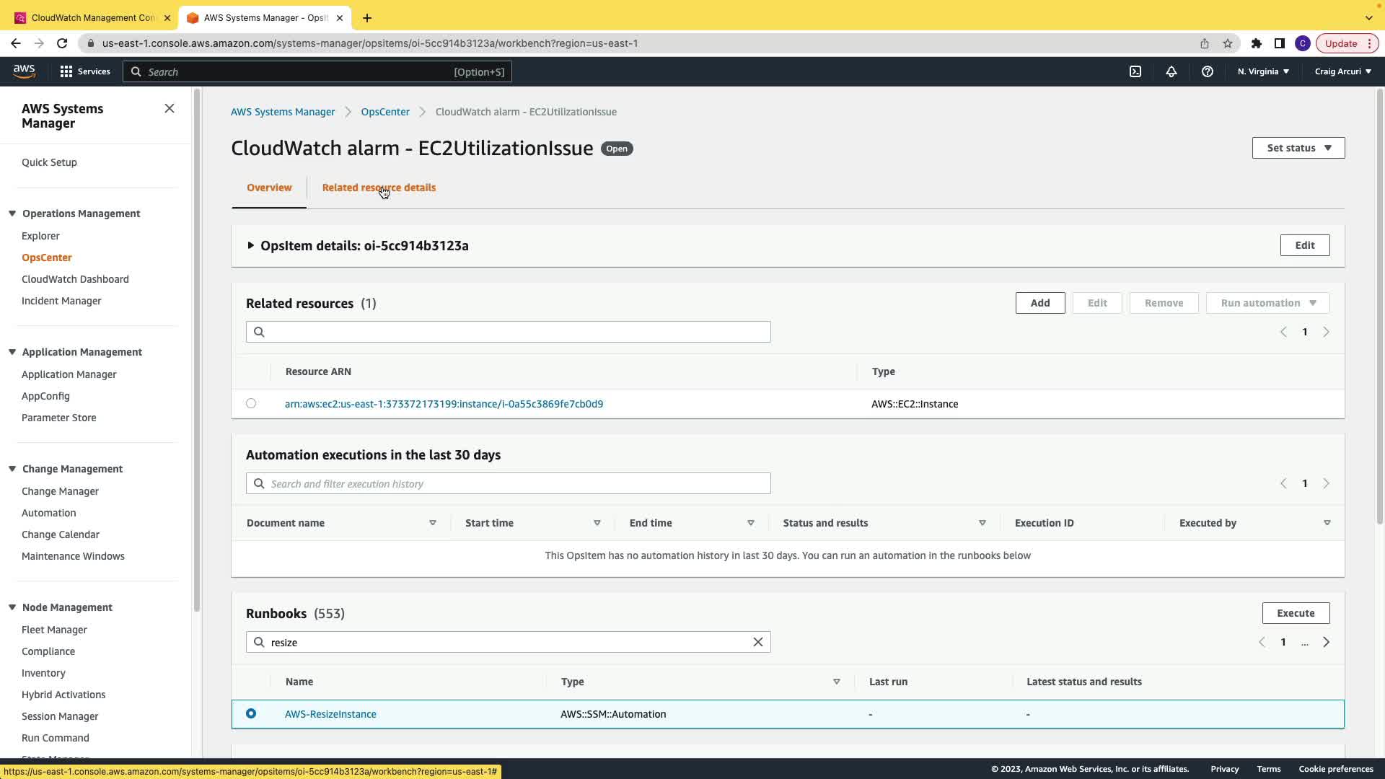Expand the OpsItem details section

point(251,245)
